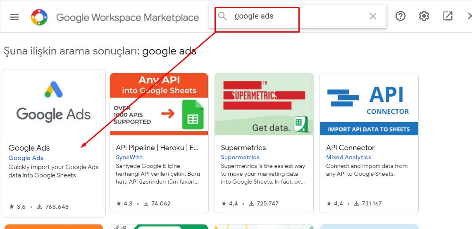This screenshot has width=472, height=229.
Task: Open the Mixed Analytics developer link
Action: click(x=348, y=157)
